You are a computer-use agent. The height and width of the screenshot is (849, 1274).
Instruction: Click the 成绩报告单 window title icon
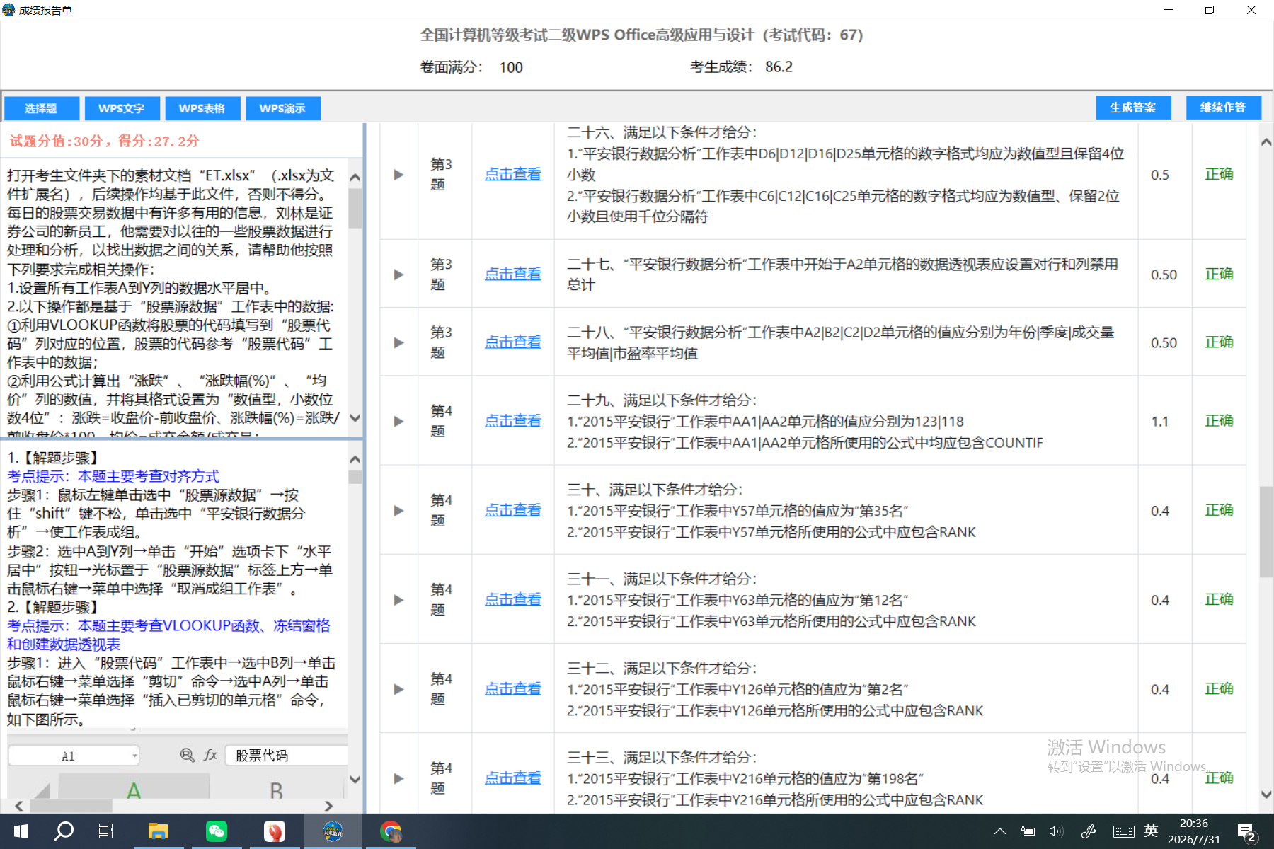pyautogui.click(x=8, y=10)
